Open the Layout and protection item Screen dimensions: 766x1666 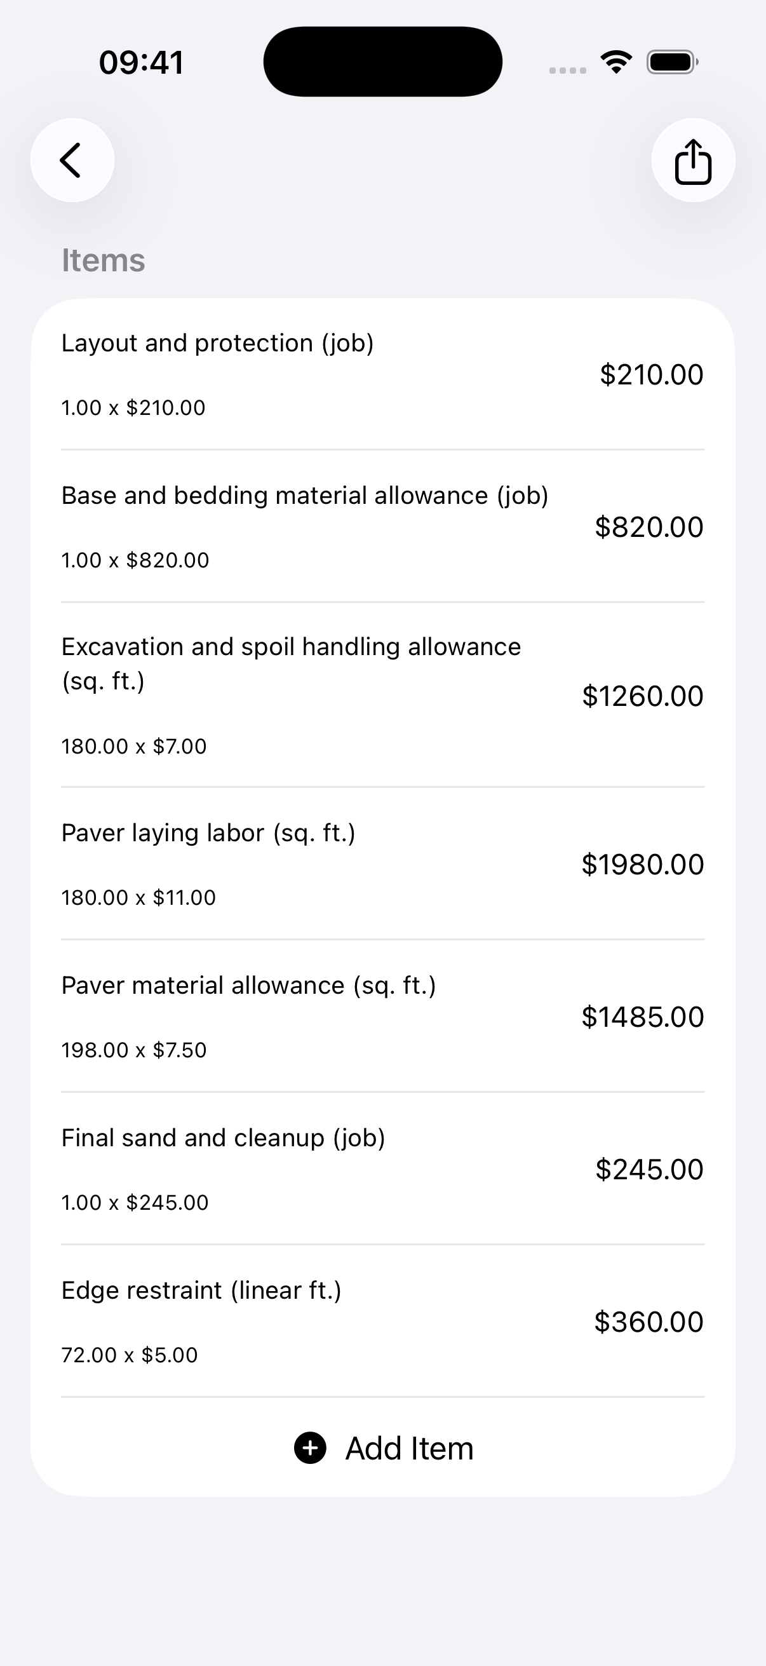(x=382, y=374)
